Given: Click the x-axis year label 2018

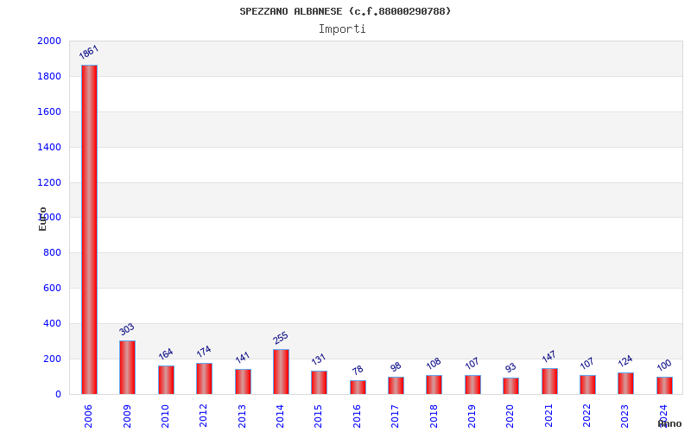Looking at the screenshot, I should pos(434,416).
